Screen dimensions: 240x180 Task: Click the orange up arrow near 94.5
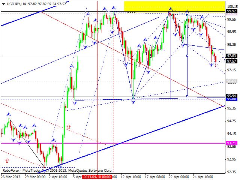click(x=69, y=127)
